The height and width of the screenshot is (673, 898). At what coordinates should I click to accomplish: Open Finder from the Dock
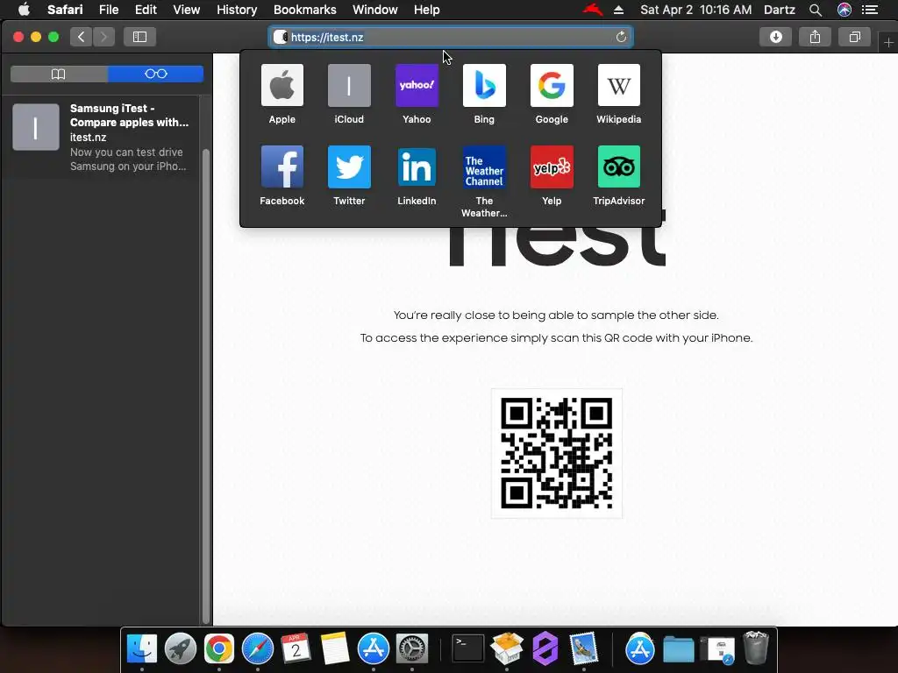[141, 648]
